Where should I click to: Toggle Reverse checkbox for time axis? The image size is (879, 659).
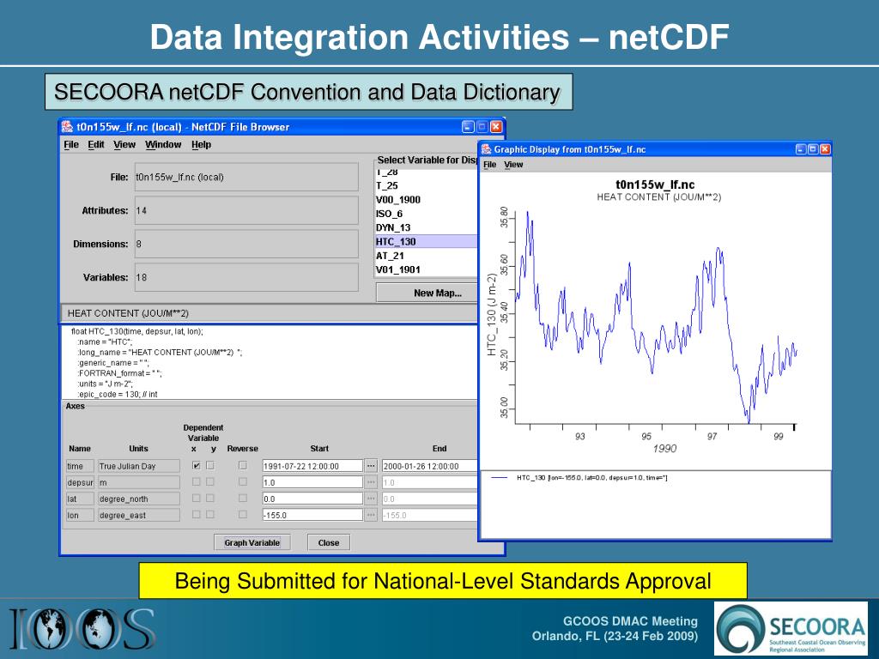pyautogui.click(x=243, y=465)
